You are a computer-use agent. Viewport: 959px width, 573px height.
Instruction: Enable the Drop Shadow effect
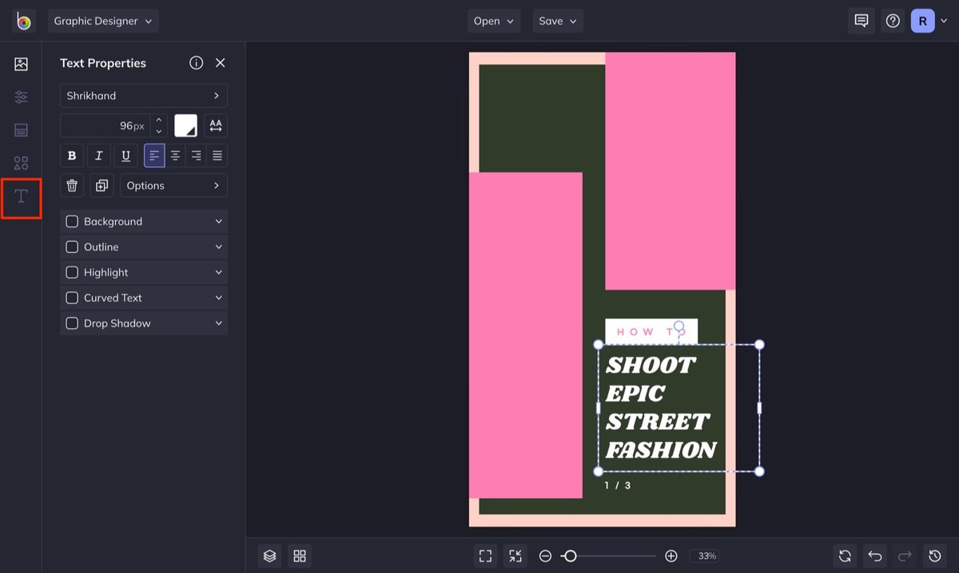click(72, 323)
